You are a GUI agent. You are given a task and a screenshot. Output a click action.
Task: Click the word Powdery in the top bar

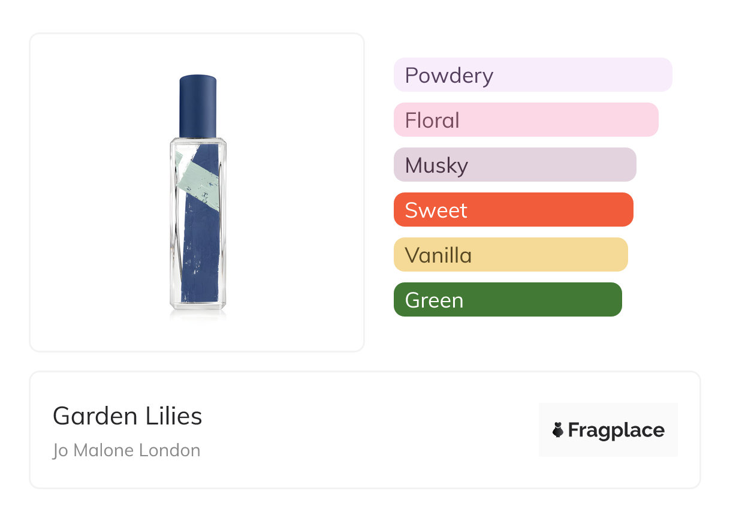click(449, 76)
